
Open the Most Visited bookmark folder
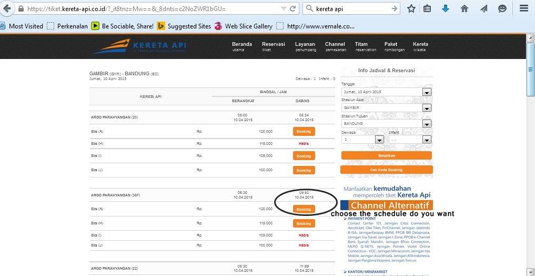click(x=22, y=26)
